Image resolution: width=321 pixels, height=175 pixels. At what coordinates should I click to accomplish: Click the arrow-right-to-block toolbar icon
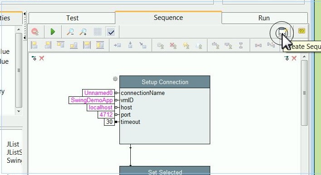coord(117,45)
